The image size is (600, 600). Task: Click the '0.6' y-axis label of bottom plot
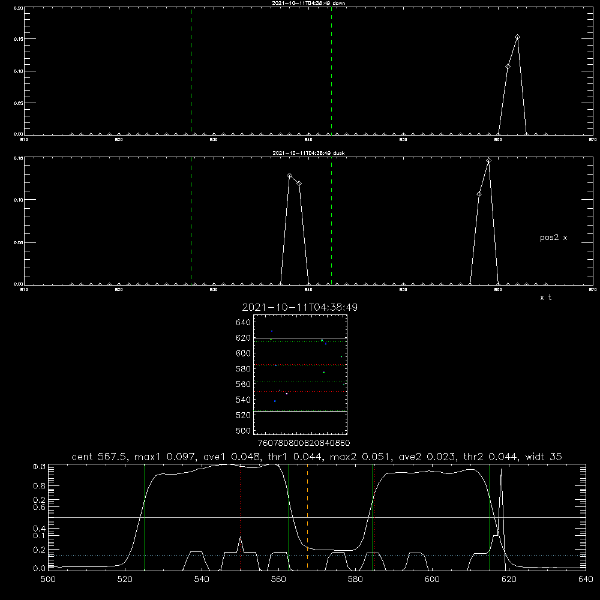pyautogui.click(x=40, y=507)
